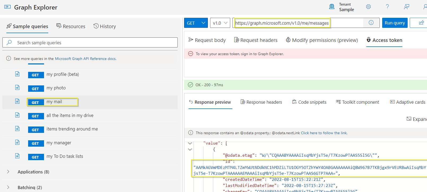Open the Response headers tab
Screen dimensions: 427x192
pos(261,102)
